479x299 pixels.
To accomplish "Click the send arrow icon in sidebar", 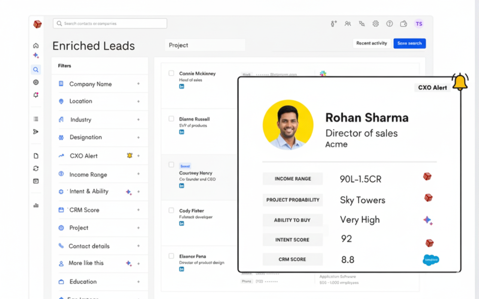I will [x=36, y=132].
